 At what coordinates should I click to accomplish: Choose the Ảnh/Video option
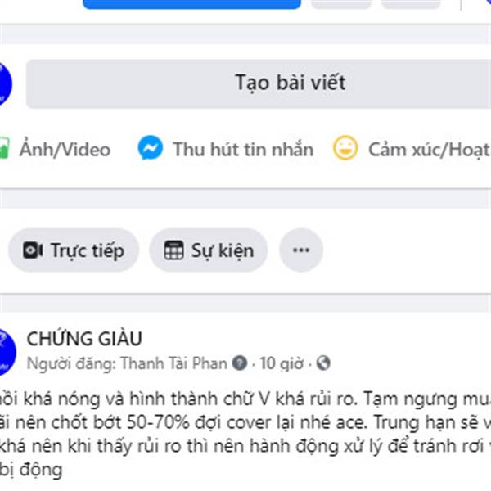click(x=56, y=149)
